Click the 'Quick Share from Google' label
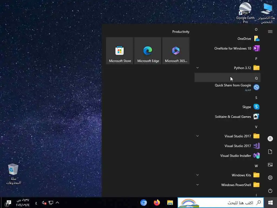 pyautogui.click(x=233, y=85)
